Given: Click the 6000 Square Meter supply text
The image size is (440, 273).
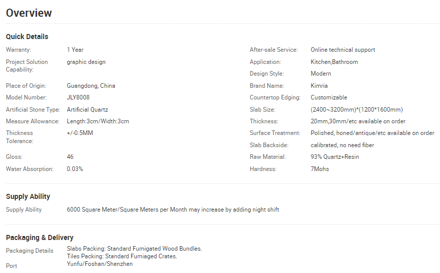Looking at the screenshot, I should tap(173, 210).
